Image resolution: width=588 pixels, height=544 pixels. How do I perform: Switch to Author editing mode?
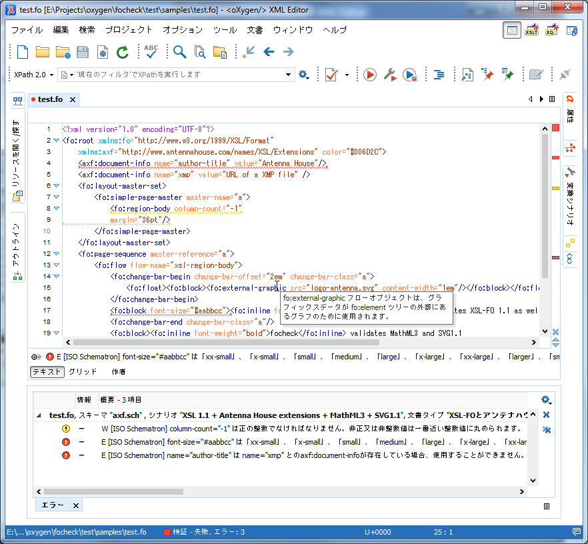coord(119,371)
